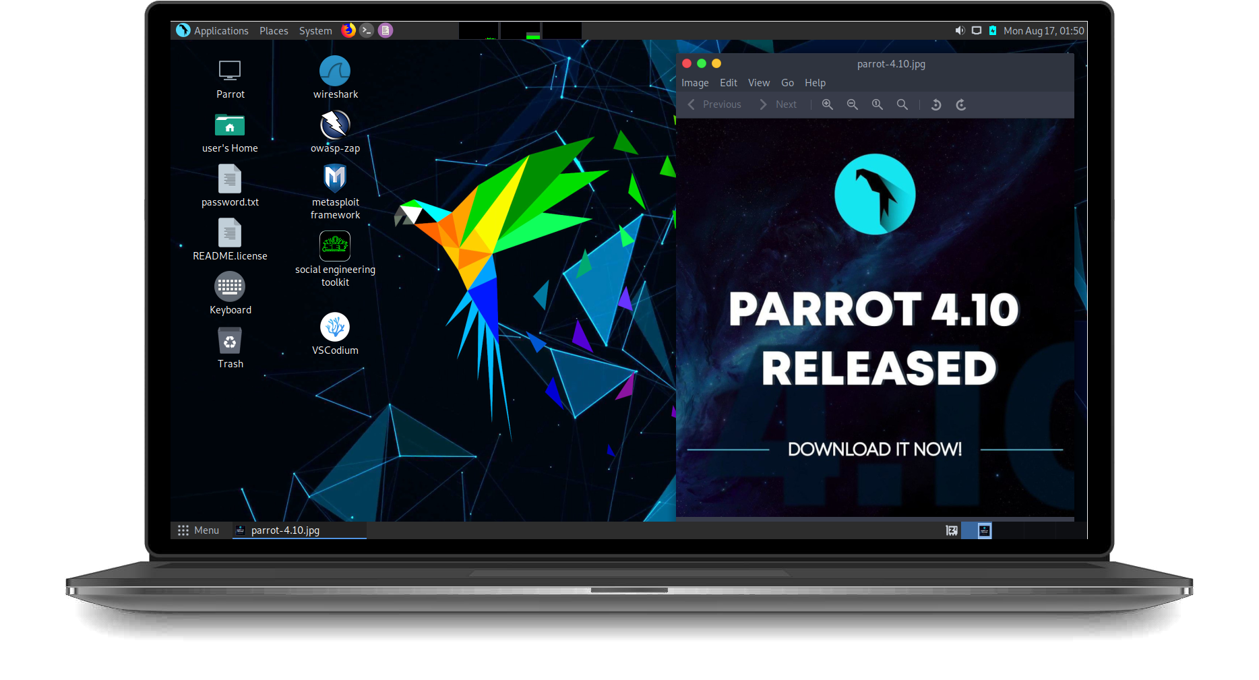Open the Applications menu

pyautogui.click(x=213, y=30)
